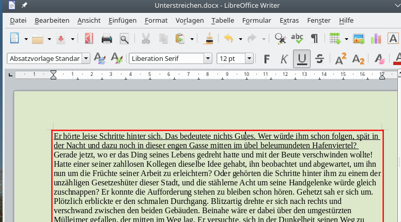
Task: Open the Vorlagen menu
Action: (x=190, y=21)
